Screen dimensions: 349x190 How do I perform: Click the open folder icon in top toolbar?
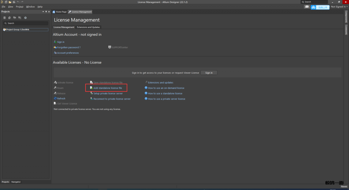pos(10,2)
